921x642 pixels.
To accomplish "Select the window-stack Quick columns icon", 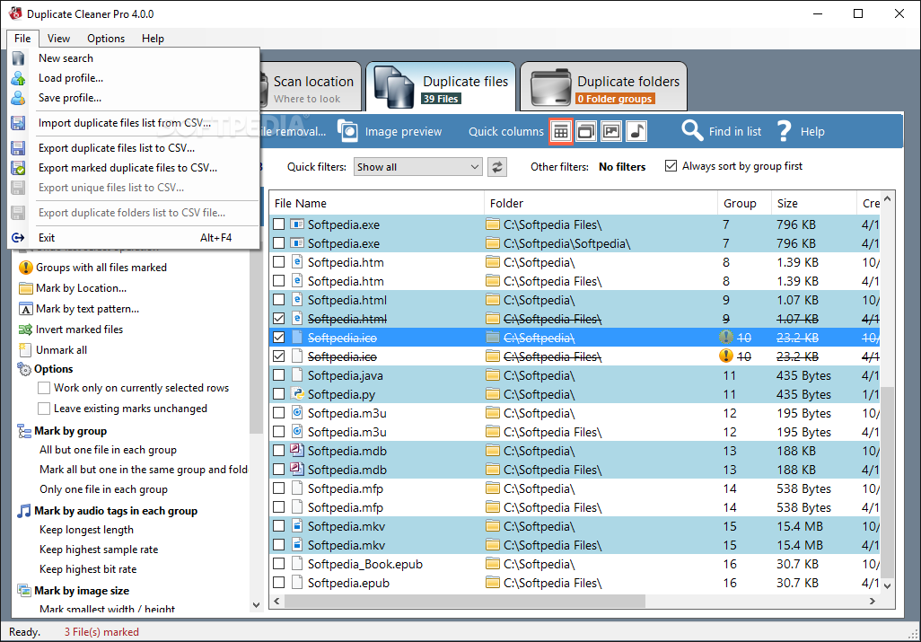I will [585, 132].
